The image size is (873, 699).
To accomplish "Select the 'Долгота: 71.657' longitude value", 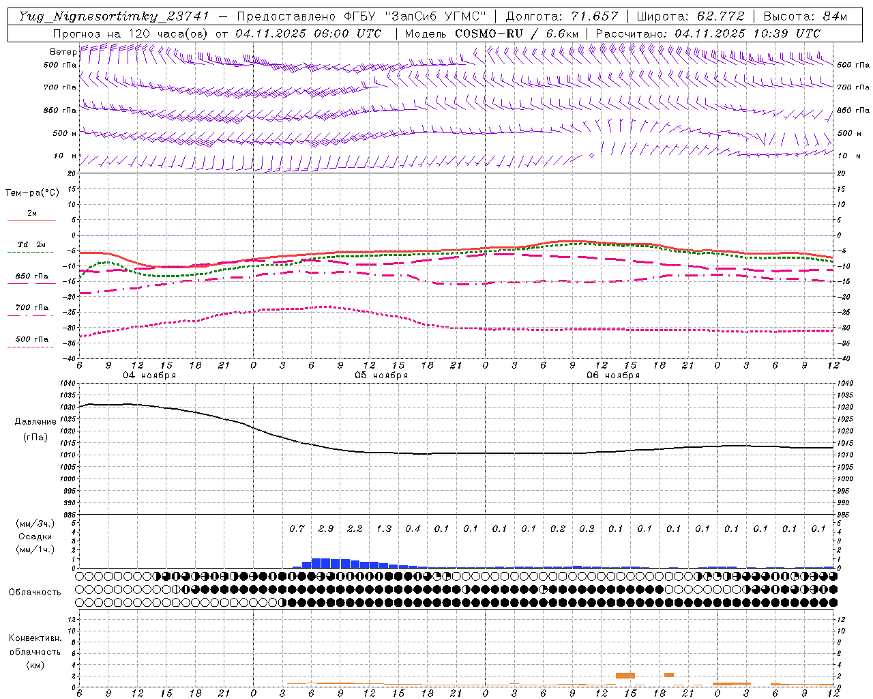I will click(562, 16).
